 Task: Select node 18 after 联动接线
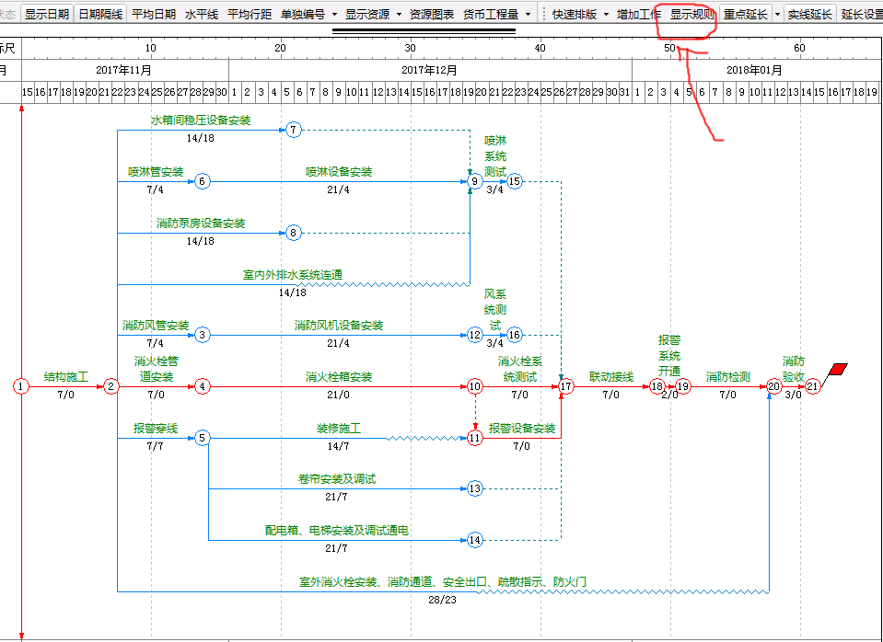(657, 386)
